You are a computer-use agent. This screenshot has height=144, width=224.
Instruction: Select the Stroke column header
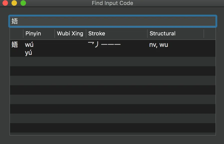(97, 33)
